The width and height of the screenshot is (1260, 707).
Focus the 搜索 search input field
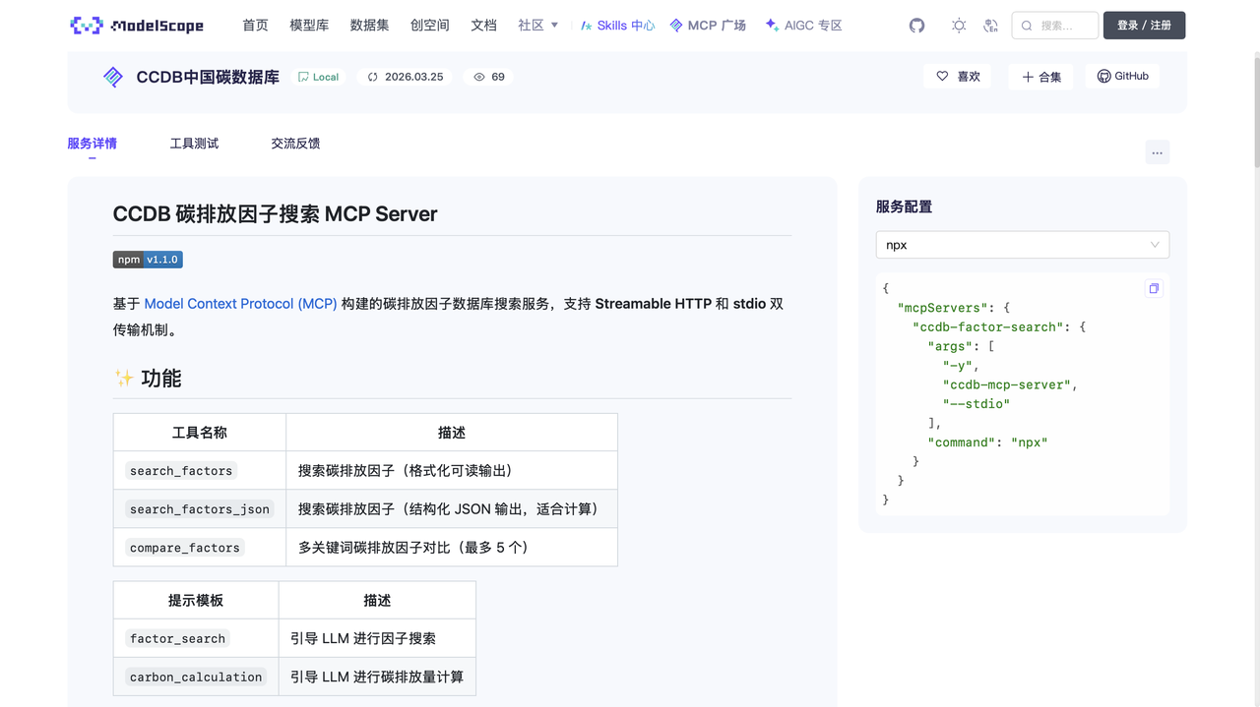[x=1055, y=26]
